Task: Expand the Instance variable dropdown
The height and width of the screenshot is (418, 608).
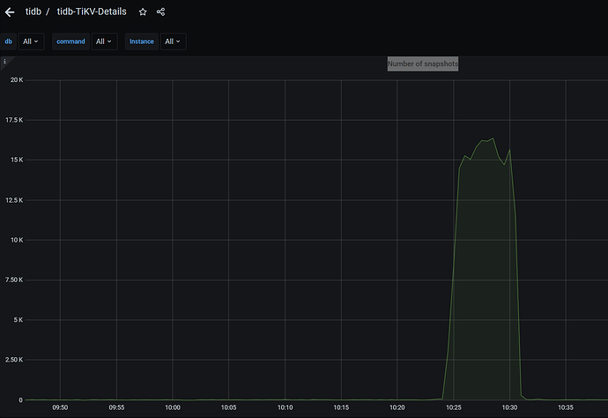Action: click(173, 41)
